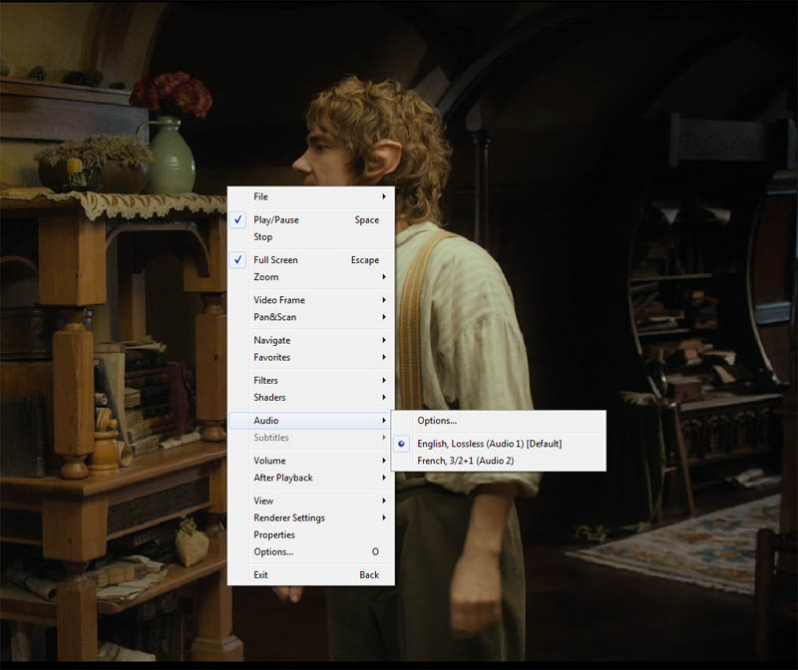Image resolution: width=798 pixels, height=670 pixels.
Task: Toggle Full Screen mode entry
Action: pos(311,260)
